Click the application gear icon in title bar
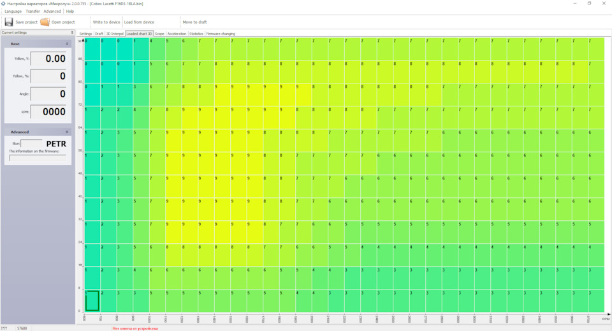The width and height of the screenshot is (612, 331). pyautogui.click(x=3, y=3)
